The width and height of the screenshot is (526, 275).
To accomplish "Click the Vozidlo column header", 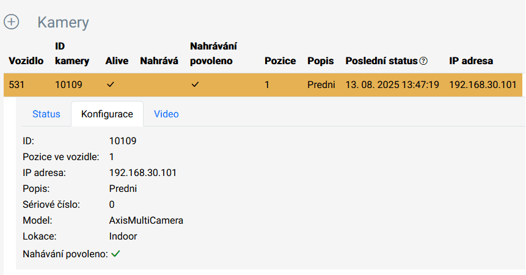I will pyautogui.click(x=26, y=61).
